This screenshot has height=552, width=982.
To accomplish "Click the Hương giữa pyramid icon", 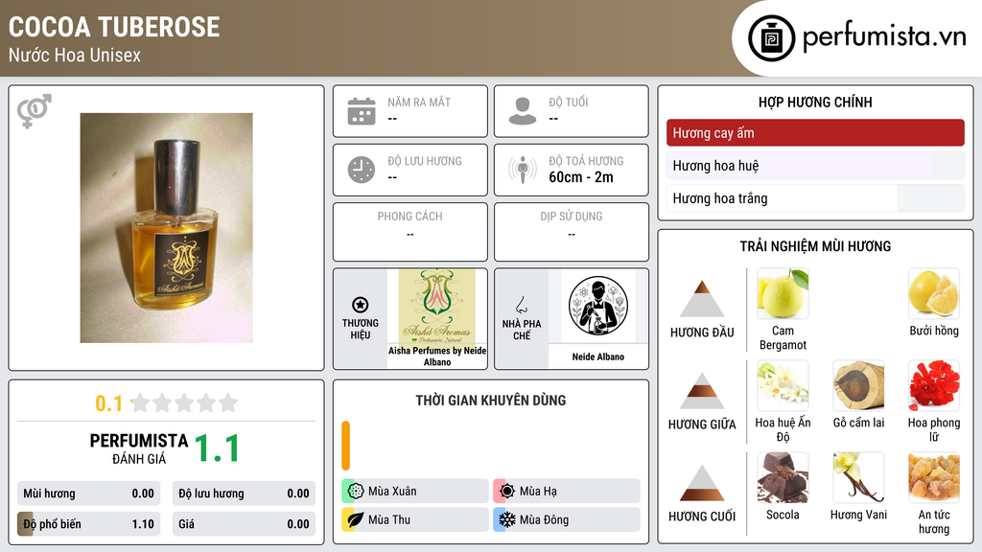I will (702, 391).
